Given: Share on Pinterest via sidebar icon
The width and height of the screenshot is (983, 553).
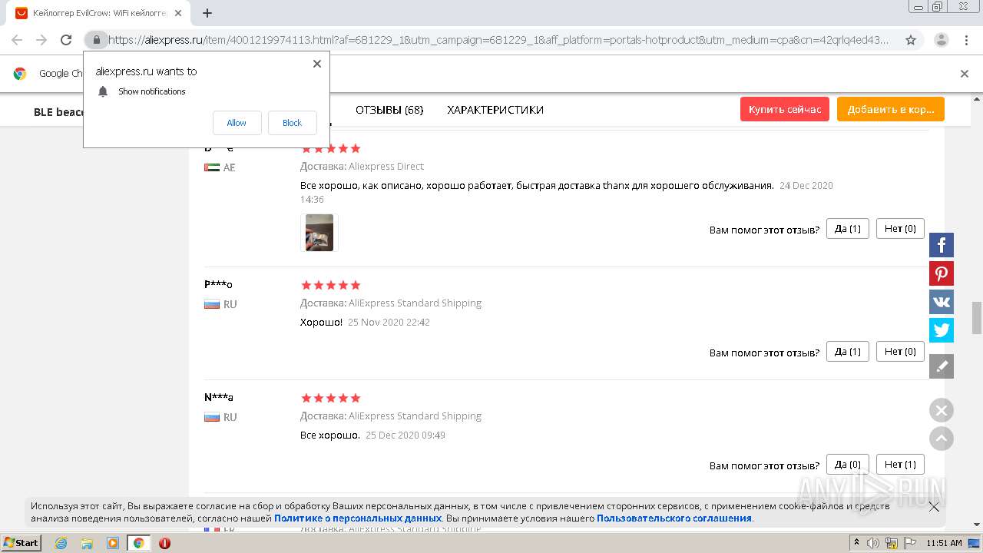Looking at the screenshot, I should [942, 273].
